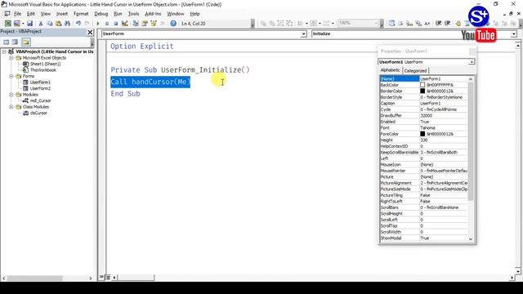523x294 pixels.
Task: Select the mdl_Cursor module
Action: (40, 100)
